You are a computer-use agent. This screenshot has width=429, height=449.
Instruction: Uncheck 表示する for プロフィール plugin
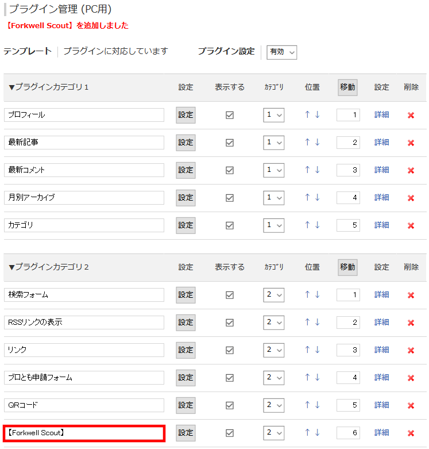(230, 115)
